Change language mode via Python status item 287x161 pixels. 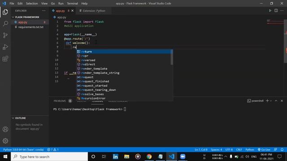250,149
